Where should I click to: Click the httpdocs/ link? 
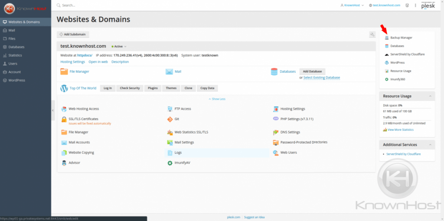[85, 55]
